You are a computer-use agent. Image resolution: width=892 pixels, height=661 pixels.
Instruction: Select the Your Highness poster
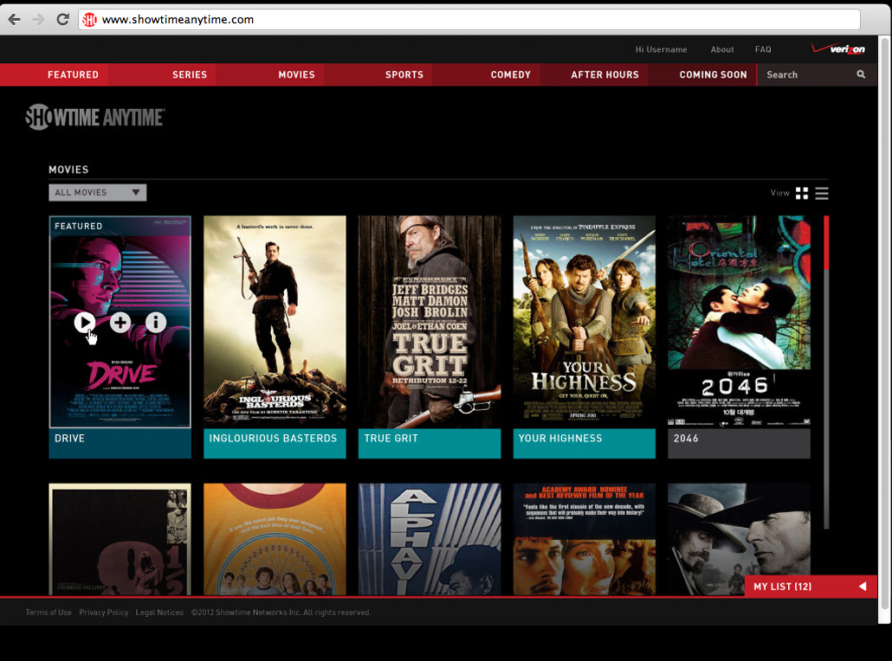(x=585, y=322)
